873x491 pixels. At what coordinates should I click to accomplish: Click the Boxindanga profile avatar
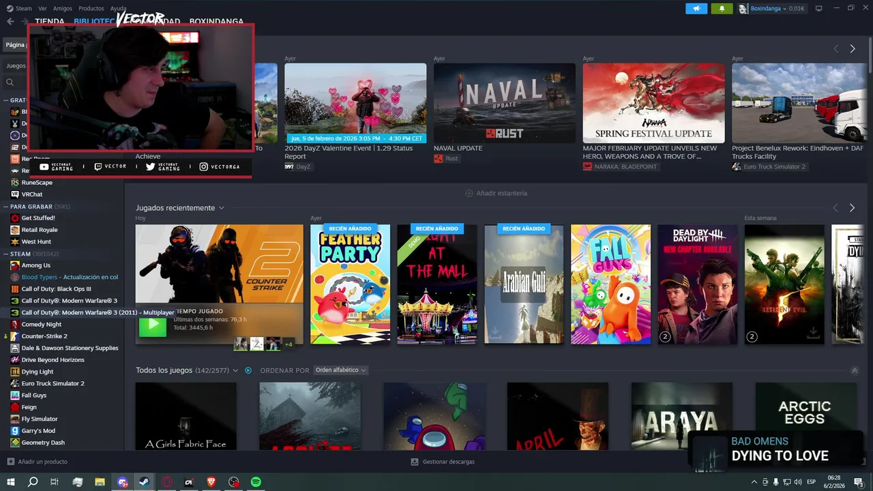743,9
